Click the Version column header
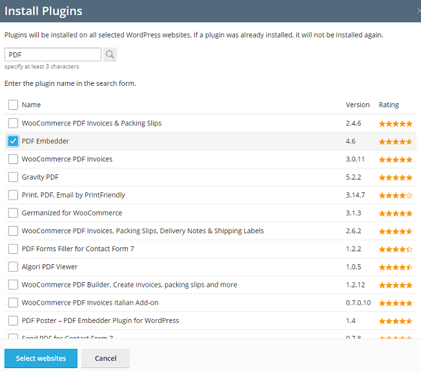 coord(358,105)
